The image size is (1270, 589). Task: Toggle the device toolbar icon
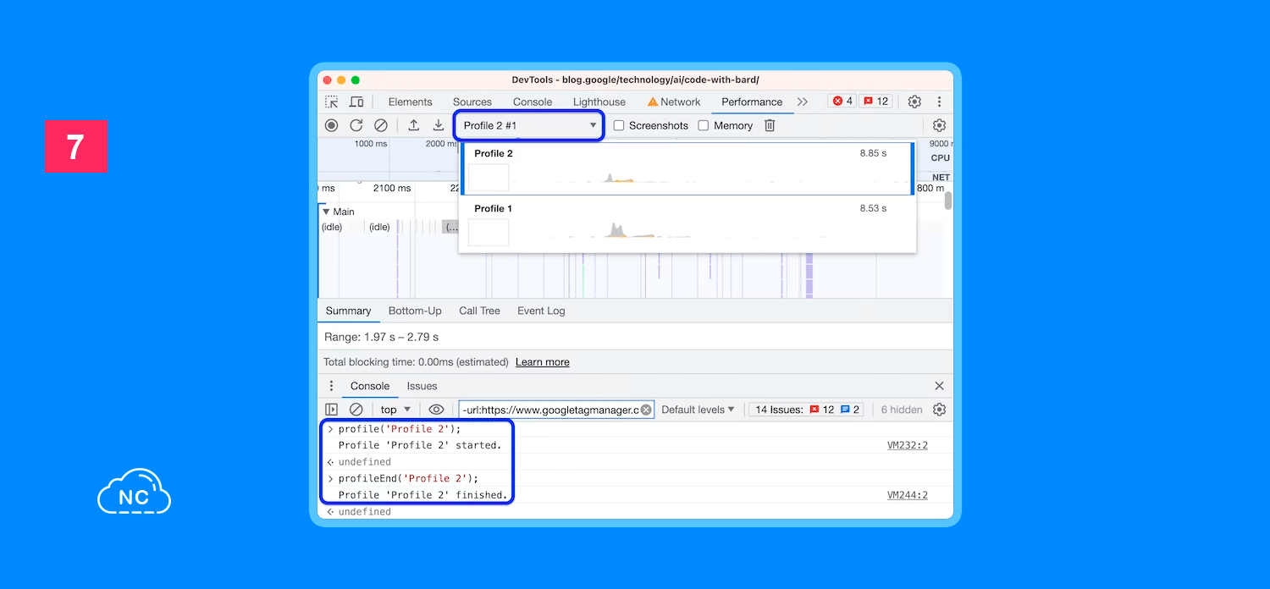(356, 102)
